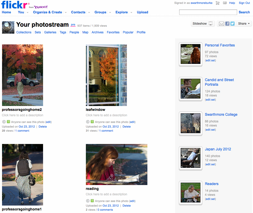Screen dimensions: 253x213
Task: Click into the search text field
Action: (208, 12)
